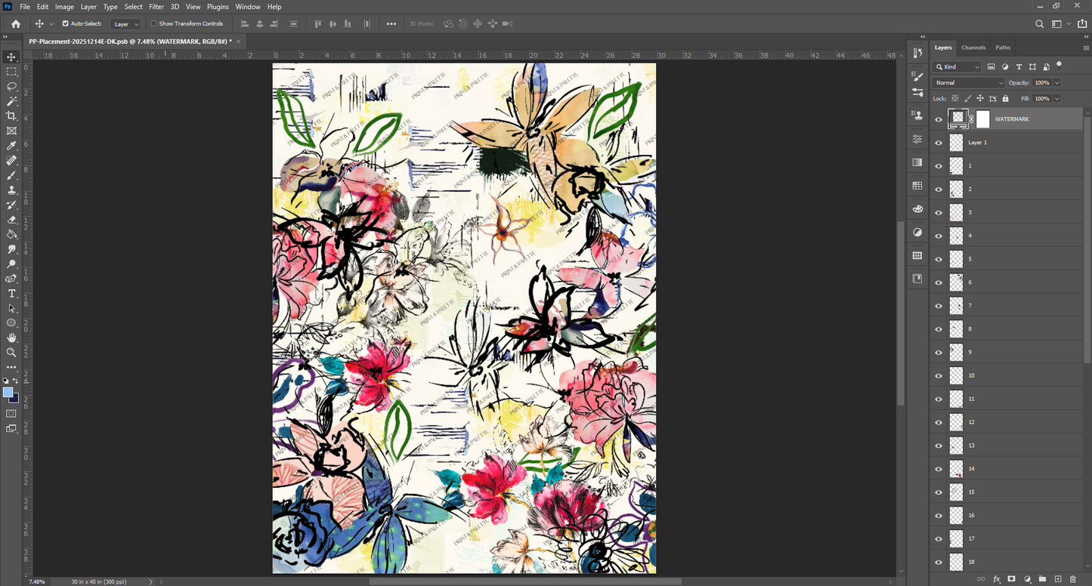
Task: Click the Create new group folder button
Action: [x=1042, y=579]
